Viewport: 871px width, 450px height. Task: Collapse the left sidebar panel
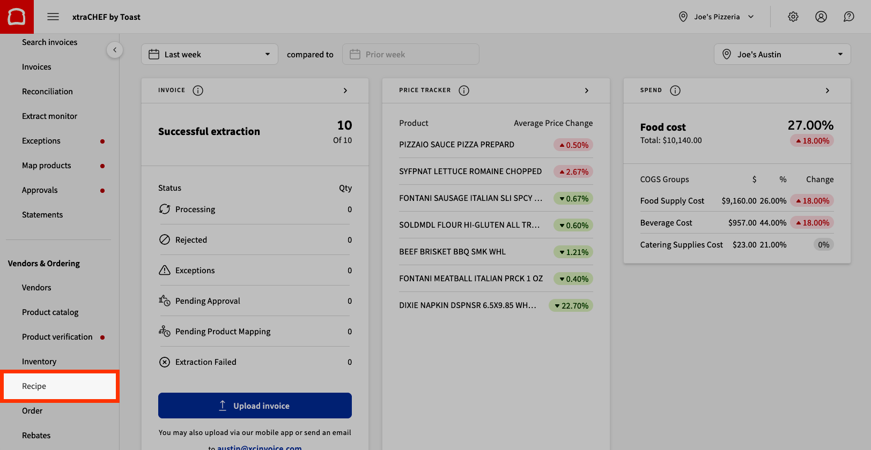click(114, 50)
